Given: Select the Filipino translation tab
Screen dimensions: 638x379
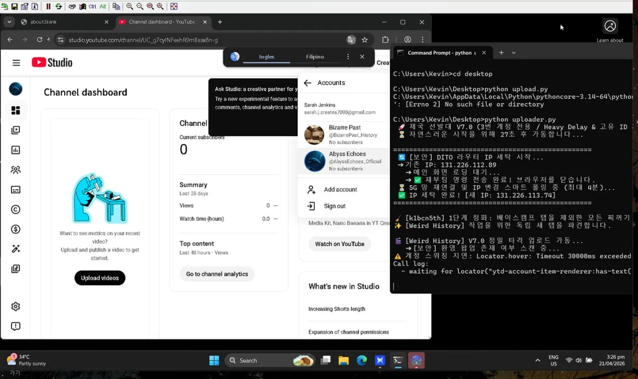Looking at the screenshot, I should tap(315, 56).
